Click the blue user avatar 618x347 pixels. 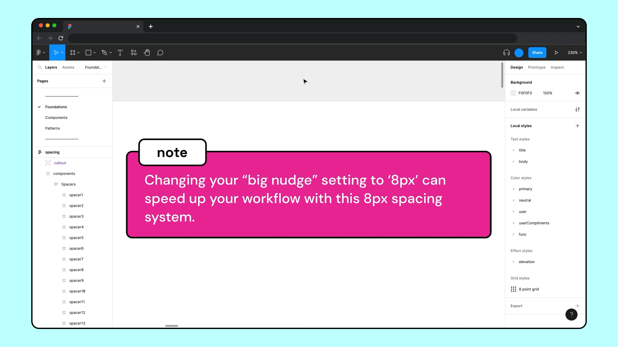[x=519, y=53]
